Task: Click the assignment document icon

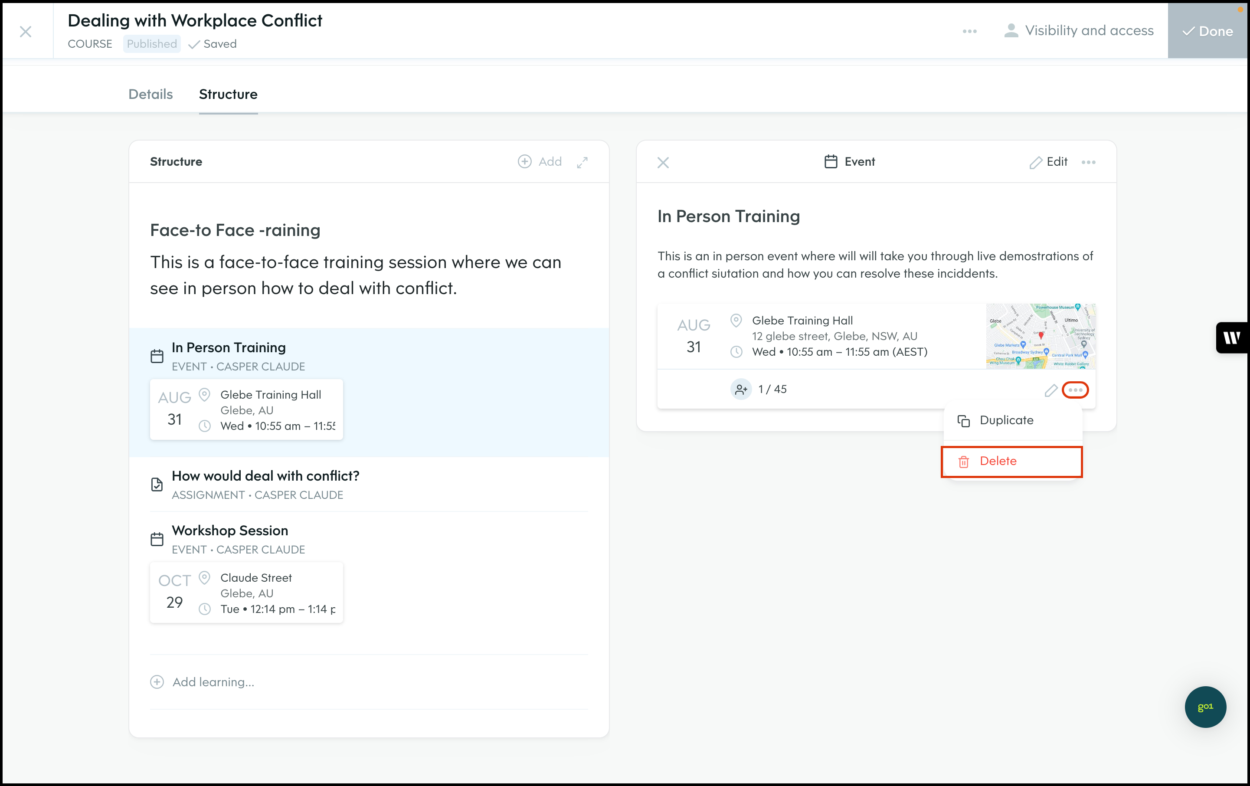Action: pyautogui.click(x=157, y=485)
